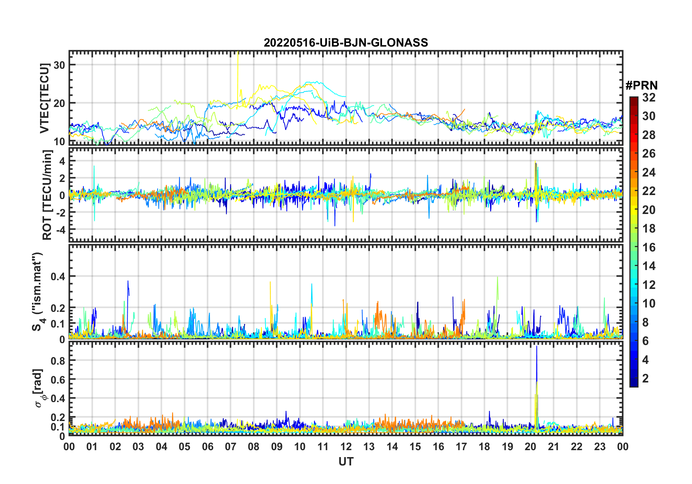This screenshot has width=692, height=484.
Task: Click colorbar tick label "30"
Action: 649,116
